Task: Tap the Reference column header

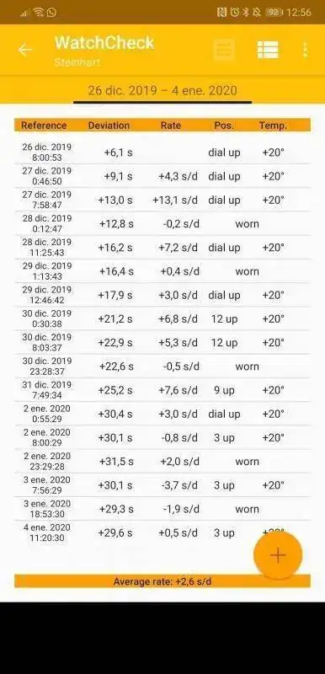Action: 44,126
